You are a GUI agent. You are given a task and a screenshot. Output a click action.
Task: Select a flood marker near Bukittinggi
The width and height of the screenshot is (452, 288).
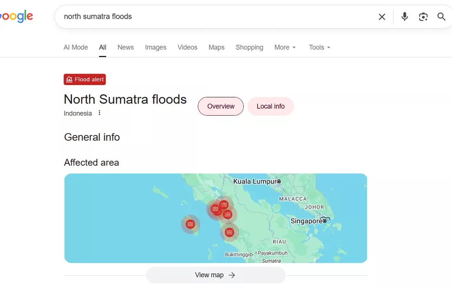point(229,232)
